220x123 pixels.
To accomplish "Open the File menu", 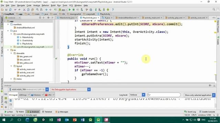I will (x=2, y=5).
